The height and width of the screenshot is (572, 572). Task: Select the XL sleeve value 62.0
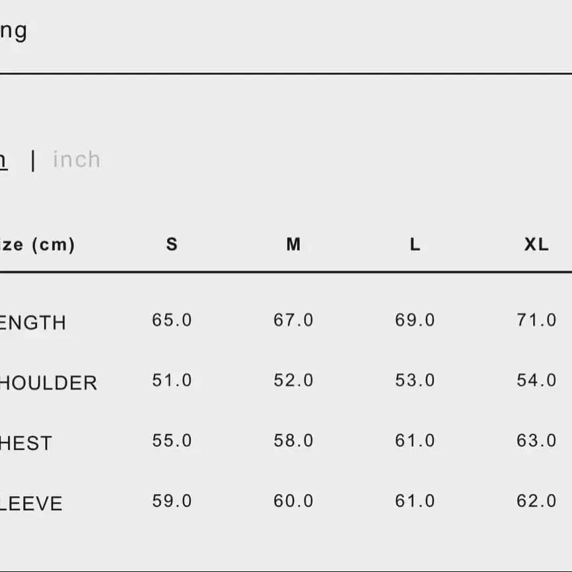pyautogui.click(x=536, y=501)
